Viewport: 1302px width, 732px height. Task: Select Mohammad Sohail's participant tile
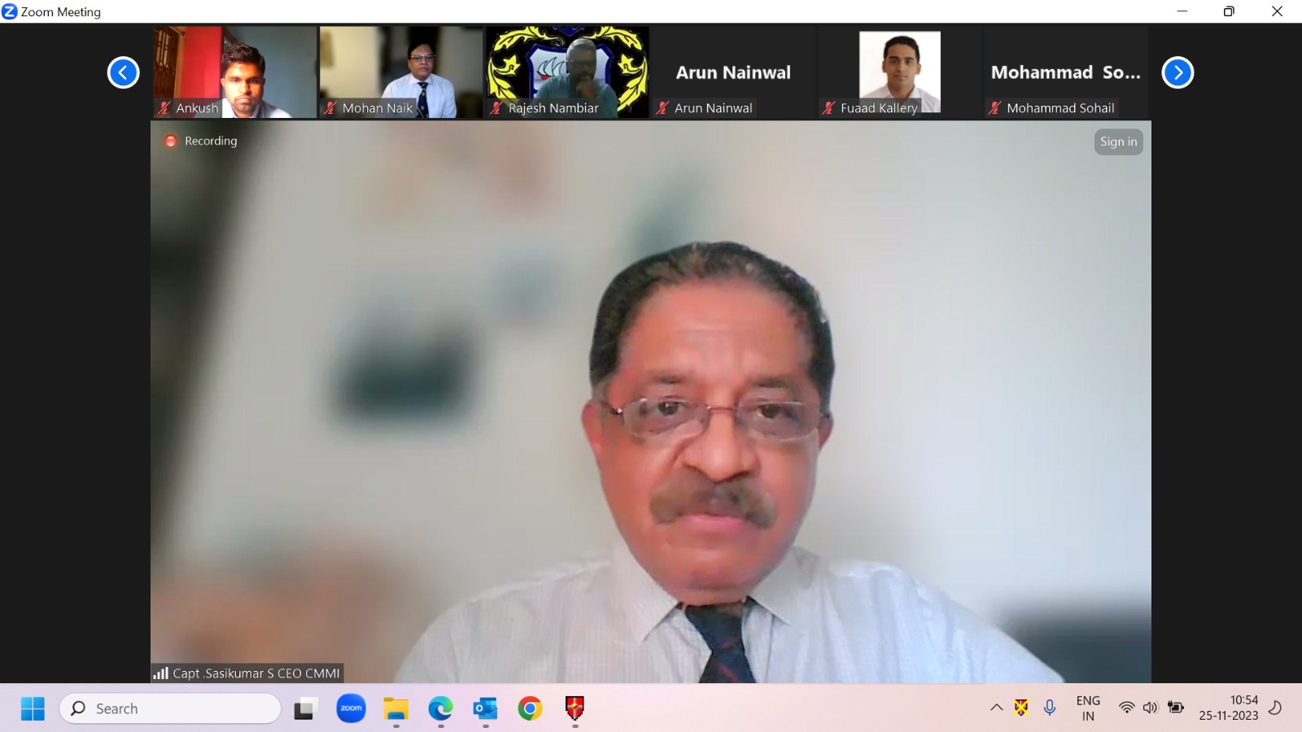point(1065,72)
